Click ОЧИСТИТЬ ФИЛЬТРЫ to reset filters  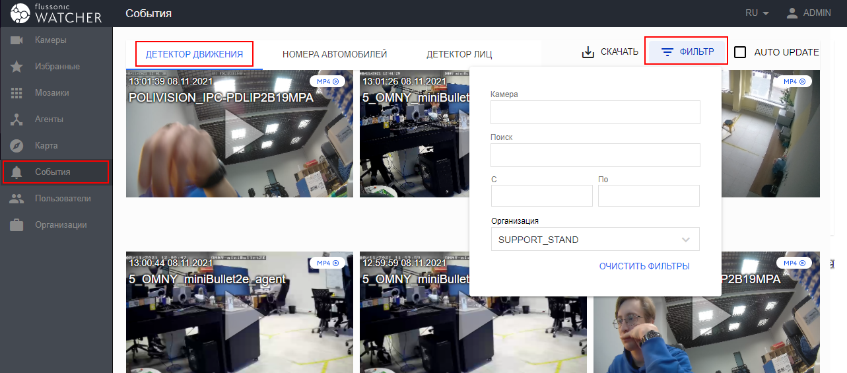(644, 266)
